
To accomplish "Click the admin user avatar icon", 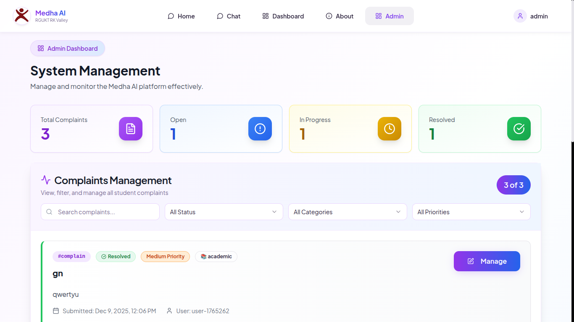I will 520,16.
